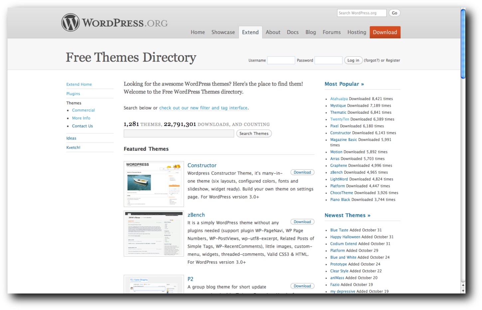
Task: Open the Clear Style theme link
Action: 339,271
